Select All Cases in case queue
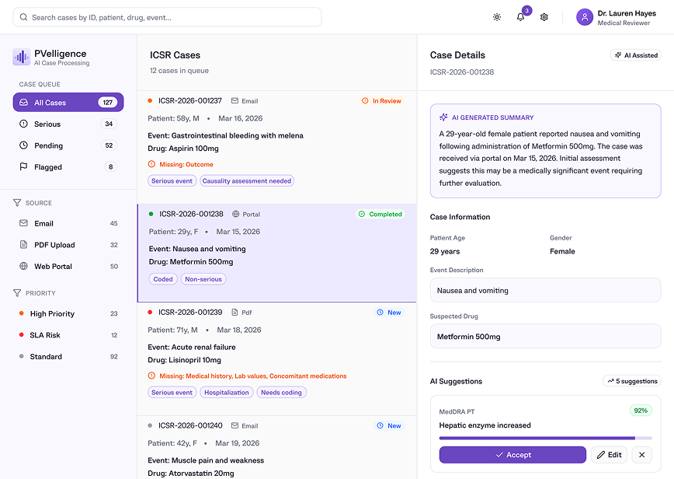The image size is (674, 479). pos(68,103)
